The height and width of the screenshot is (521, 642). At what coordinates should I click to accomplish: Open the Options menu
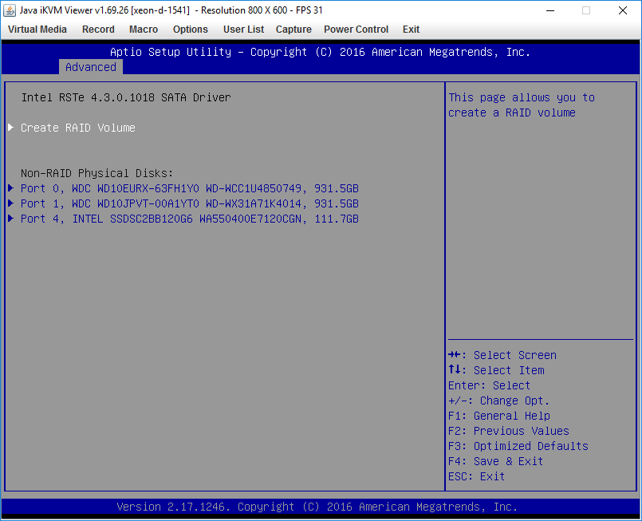[x=191, y=30]
